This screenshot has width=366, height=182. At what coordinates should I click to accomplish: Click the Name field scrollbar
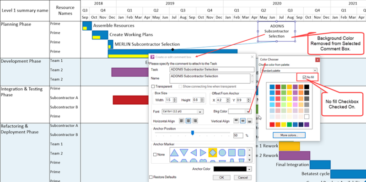point(252,78)
